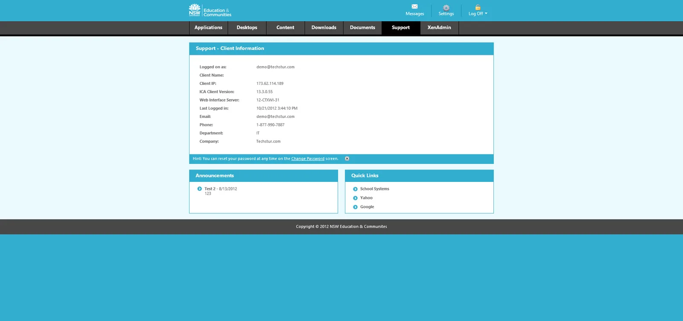
Task: Open the Documents tab
Action: pyautogui.click(x=362, y=28)
